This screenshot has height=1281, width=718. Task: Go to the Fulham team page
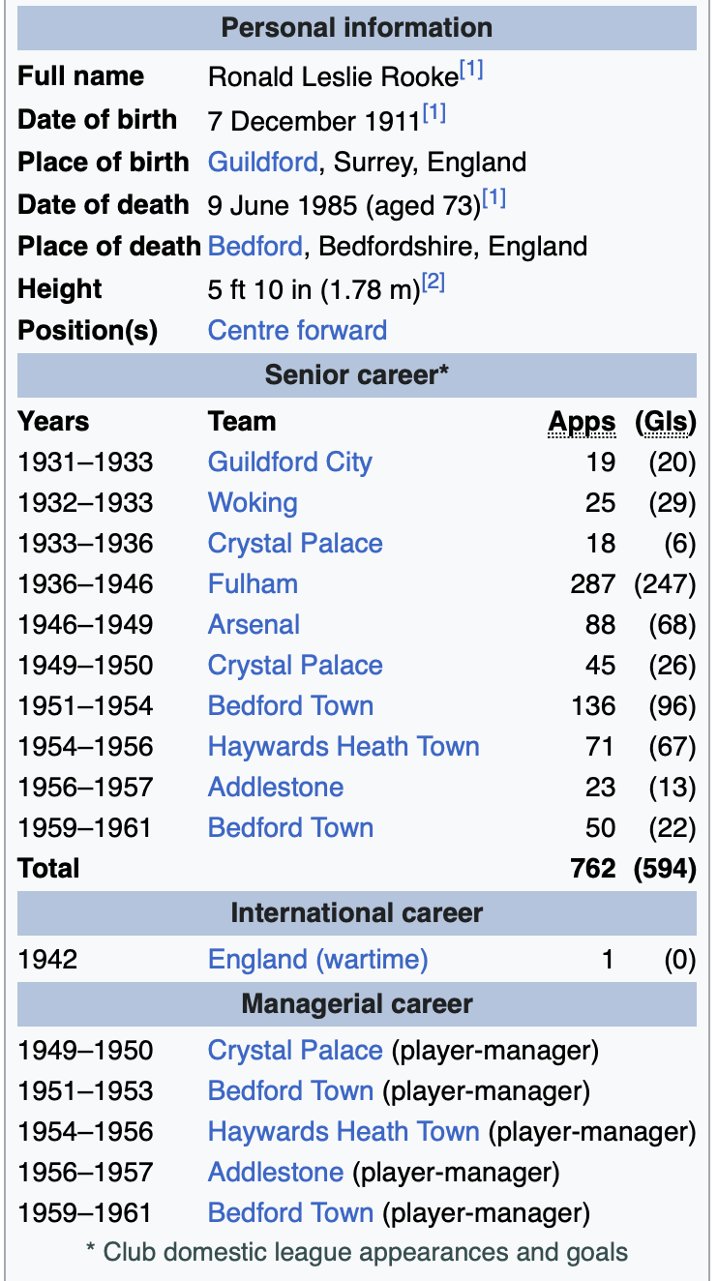[x=253, y=584]
